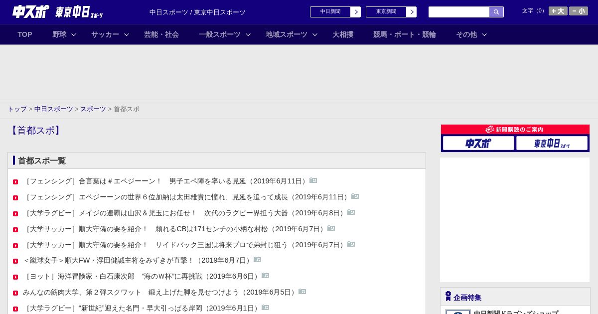Click camera icon beside 合言葉は＃エペジーーン article
The height and width of the screenshot is (314, 598).
click(313, 180)
